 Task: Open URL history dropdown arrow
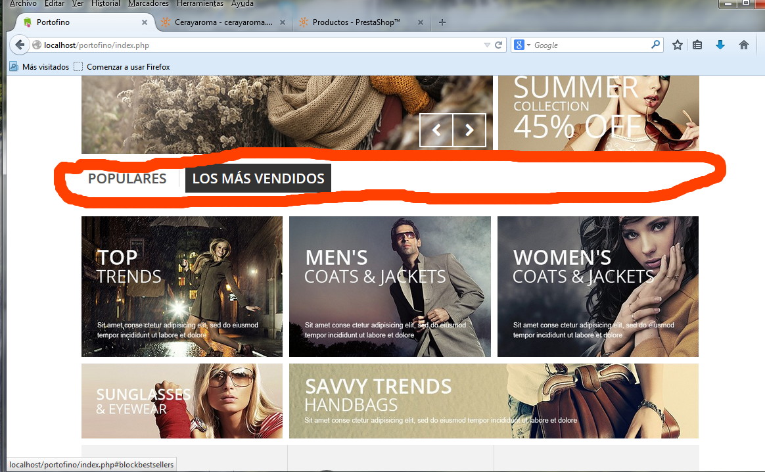(487, 45)
